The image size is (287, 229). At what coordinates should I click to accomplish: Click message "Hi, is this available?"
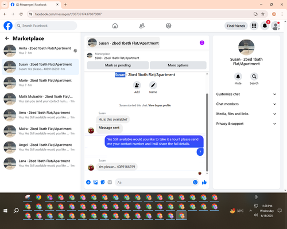113,120
